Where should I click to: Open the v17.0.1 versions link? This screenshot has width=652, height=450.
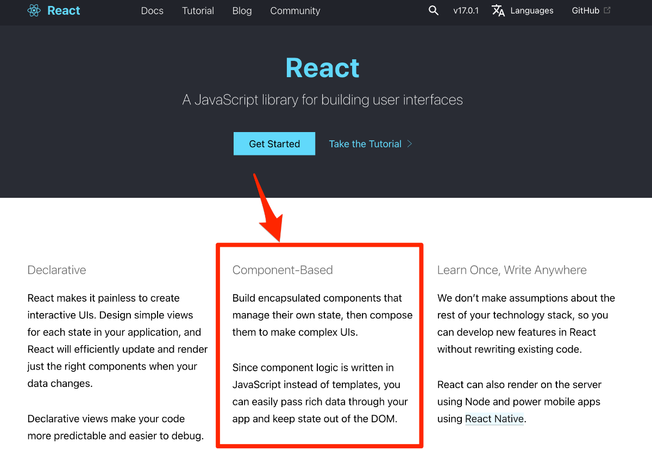466,11
